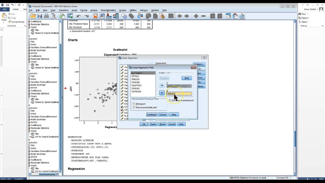Click the Go to Data icon

click(x=95, y=16)
